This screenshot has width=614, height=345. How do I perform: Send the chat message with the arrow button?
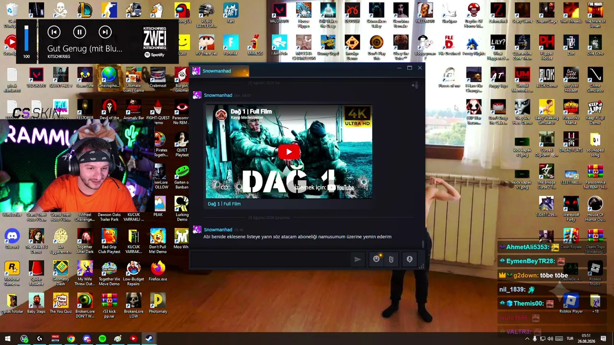pyautogui.click(x=357, y=259)
